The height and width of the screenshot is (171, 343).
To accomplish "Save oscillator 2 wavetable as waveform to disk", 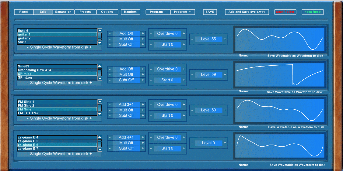I will 295,92.
